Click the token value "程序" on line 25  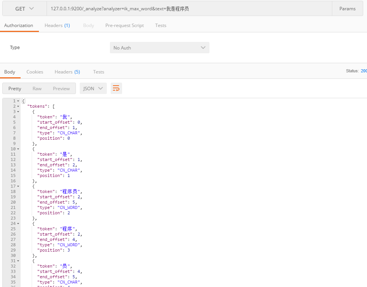[68, 229]
